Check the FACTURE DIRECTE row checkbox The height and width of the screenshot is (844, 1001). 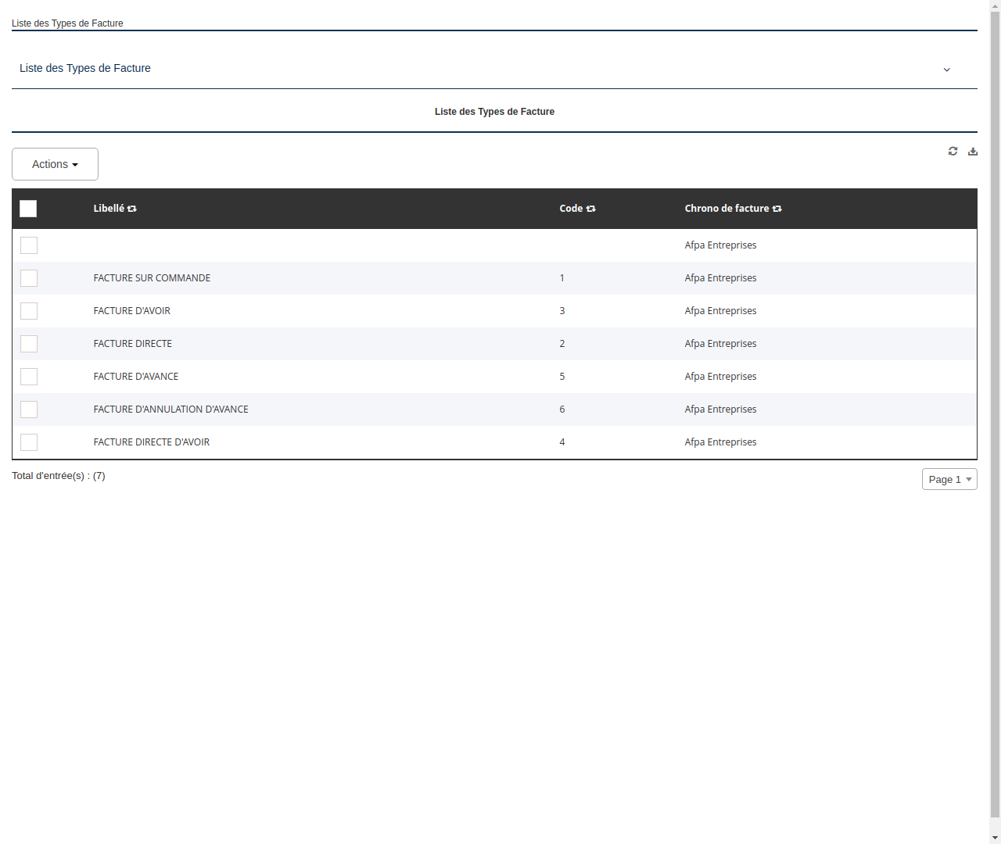click(28, 344)
